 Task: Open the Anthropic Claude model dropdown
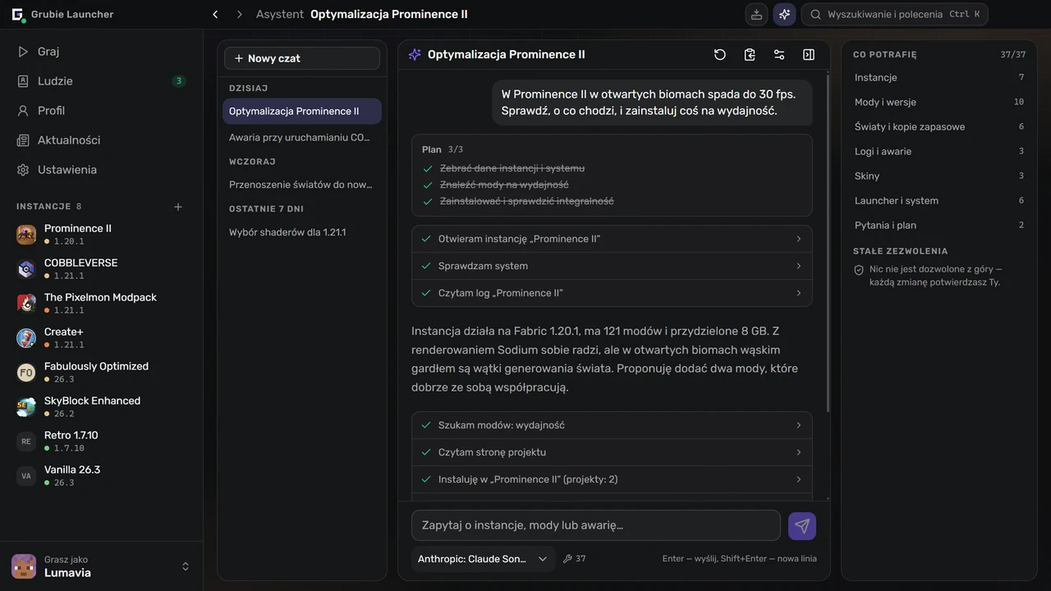tap(483, 559)
